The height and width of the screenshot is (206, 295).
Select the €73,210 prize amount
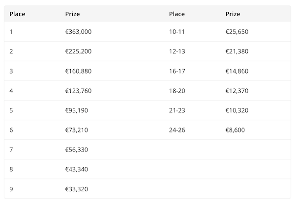point(77,130)
